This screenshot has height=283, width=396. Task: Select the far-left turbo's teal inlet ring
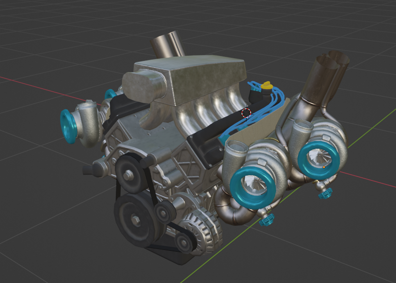(x=68, y=126)
